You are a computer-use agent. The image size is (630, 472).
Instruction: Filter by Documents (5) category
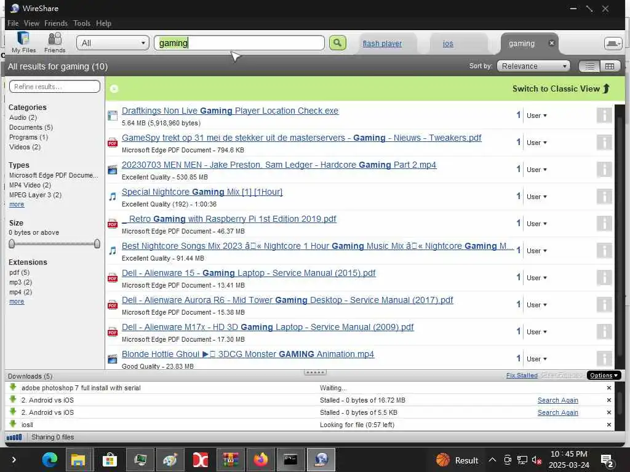(x=31, y=127)
